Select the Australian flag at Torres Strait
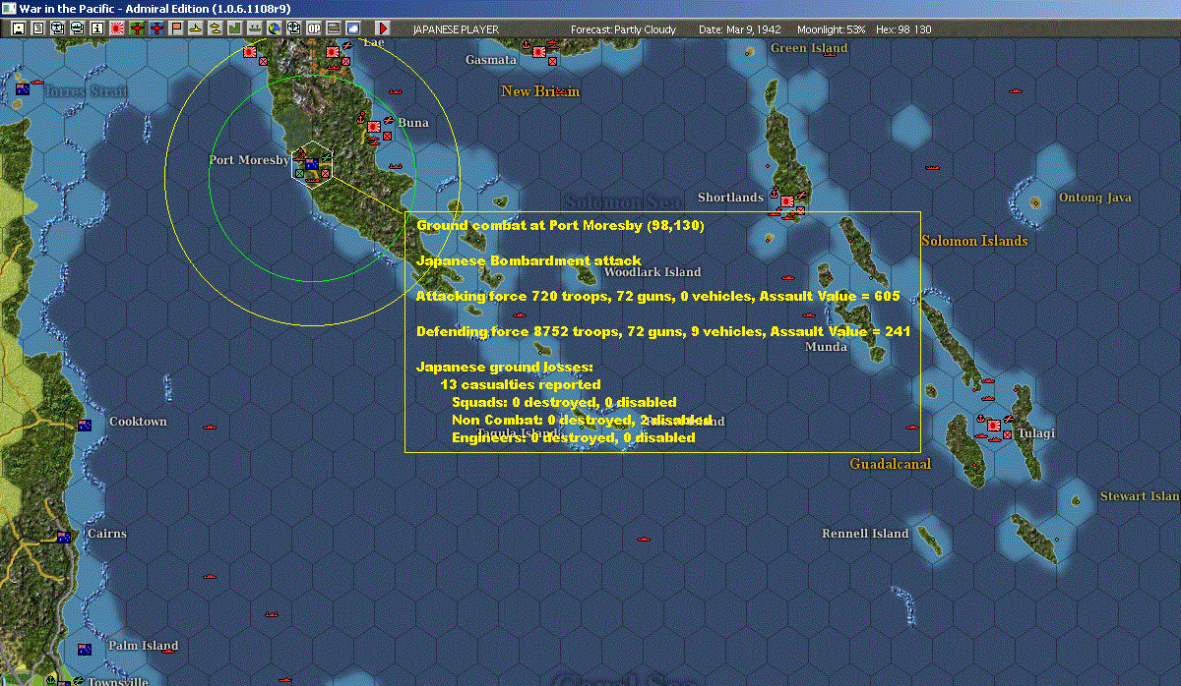This screenshot has height=686, width=1181. (22, 89)
